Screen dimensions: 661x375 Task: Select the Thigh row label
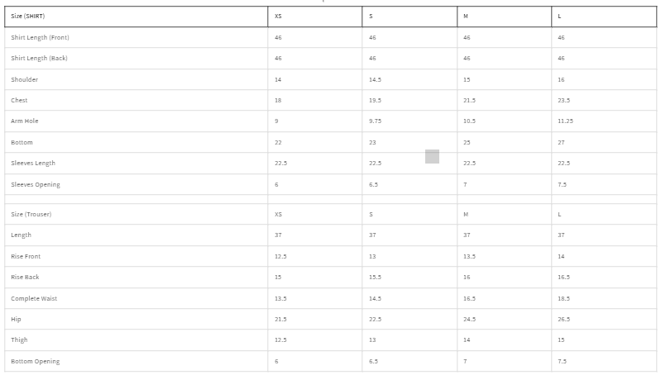19,339
